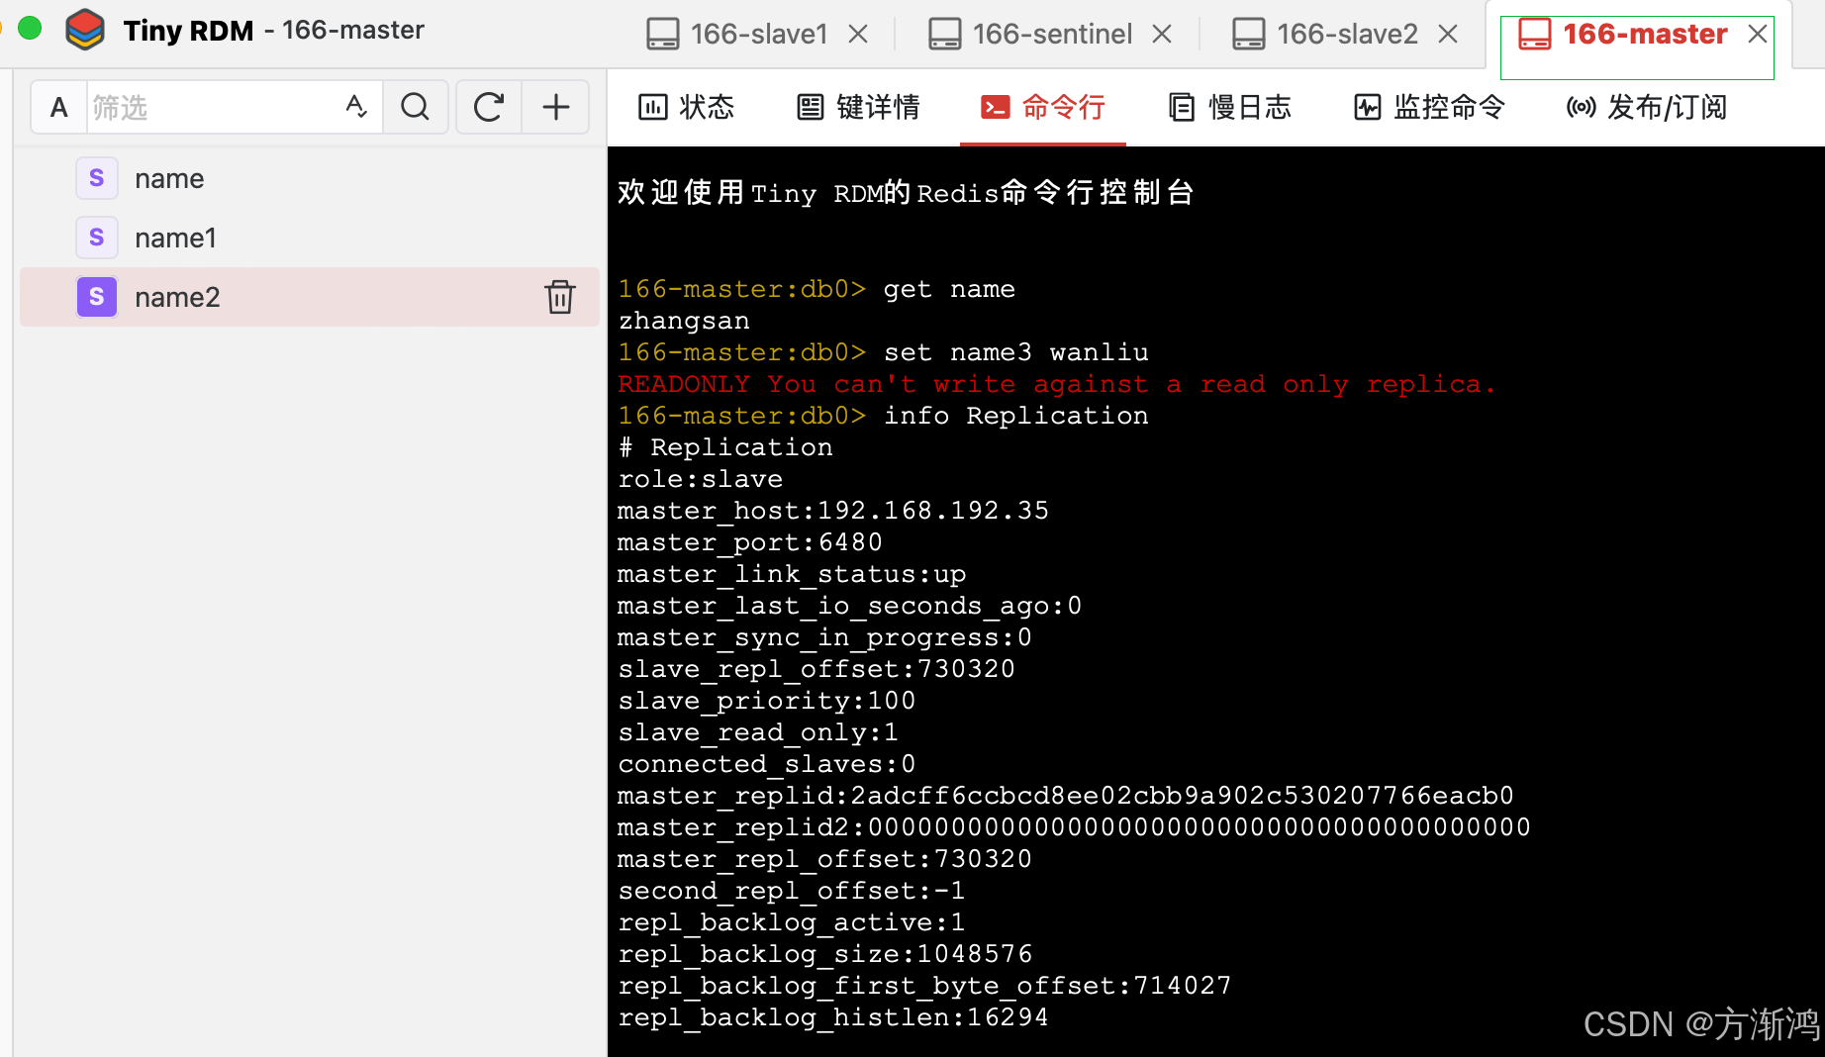
Task: Select the 'name2' key row
Action: [310, 297]
